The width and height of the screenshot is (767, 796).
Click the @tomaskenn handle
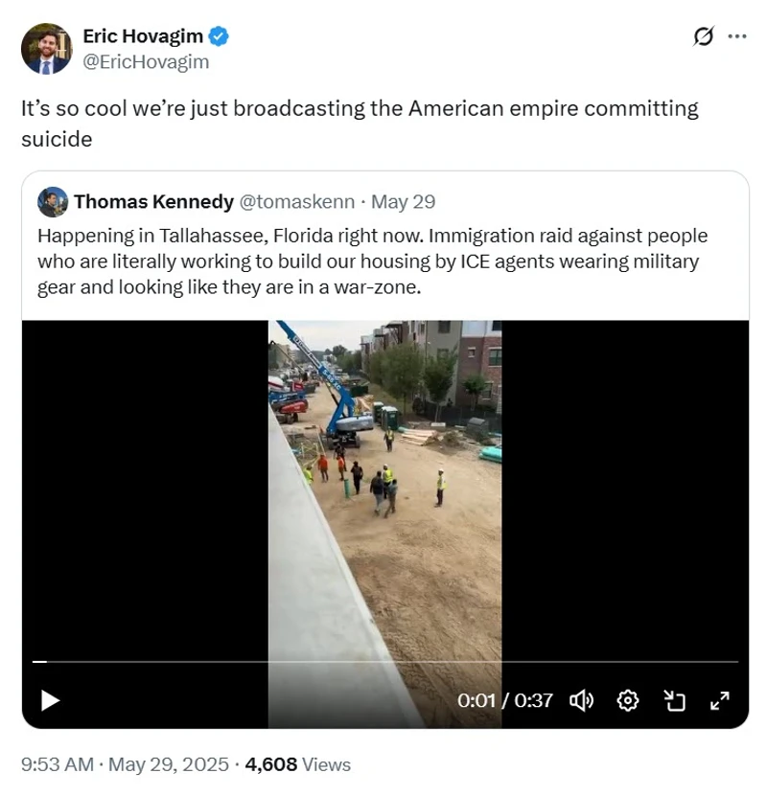point(295,202)
